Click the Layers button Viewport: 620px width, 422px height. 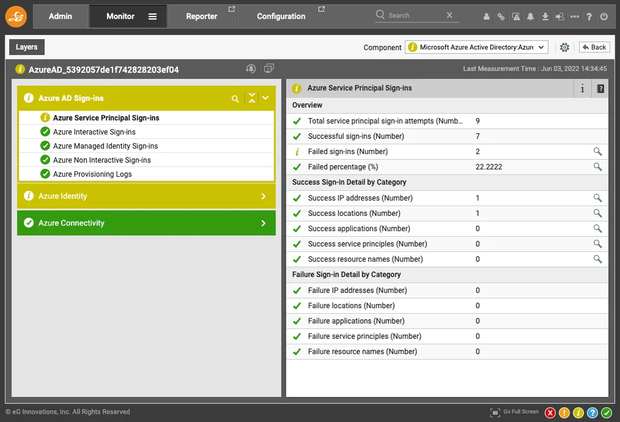tap(26, 47)
